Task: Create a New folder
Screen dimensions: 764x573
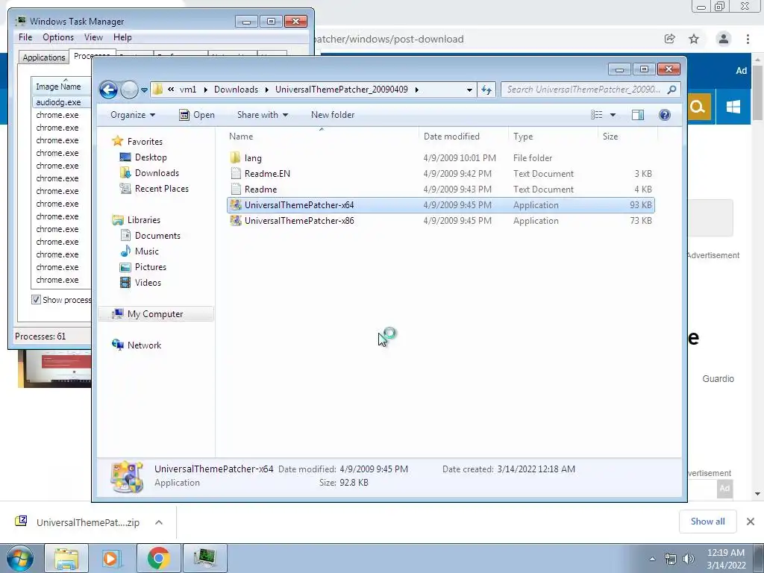Action: pos(333,115)
